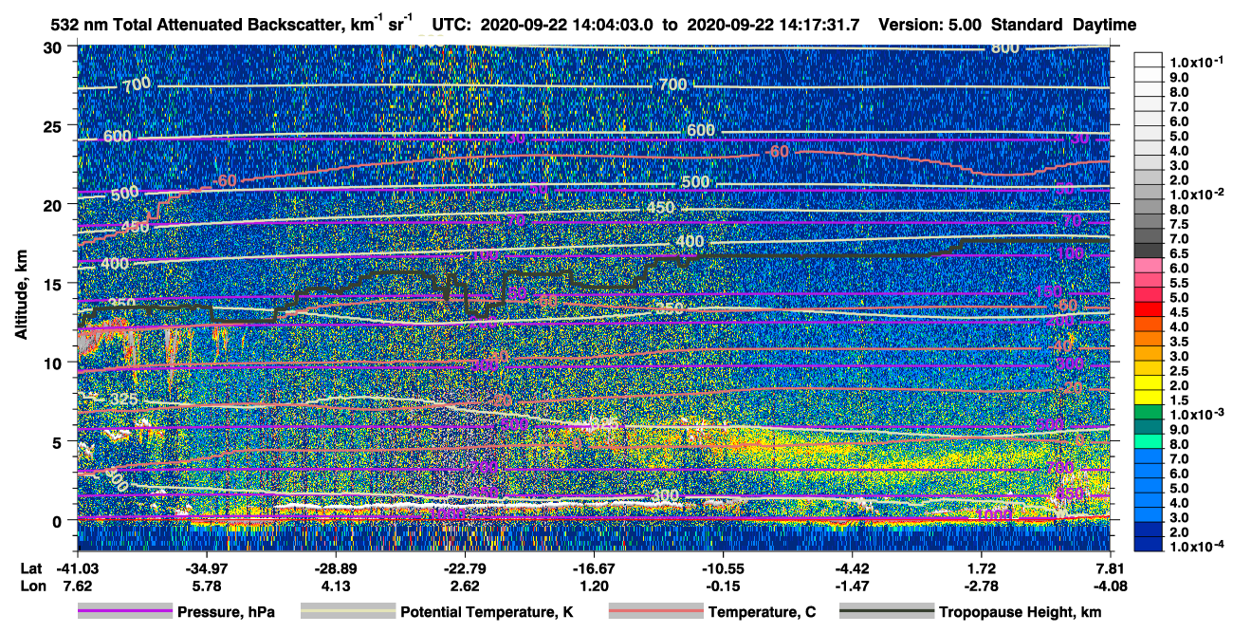Click the 'Tropopause Height, km' legend label
The width and height of the screenshot is (1233, 633).
[1021, 612]
